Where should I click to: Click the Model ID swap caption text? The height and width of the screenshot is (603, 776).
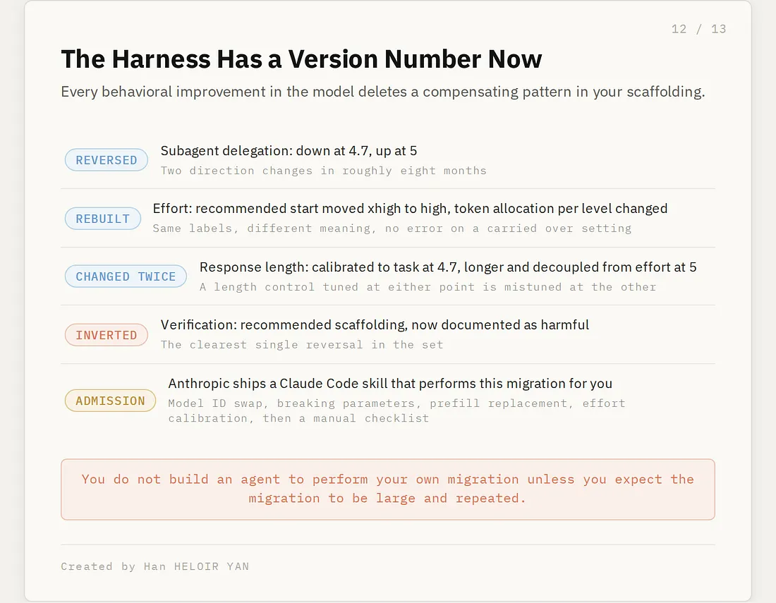[396, 410]
